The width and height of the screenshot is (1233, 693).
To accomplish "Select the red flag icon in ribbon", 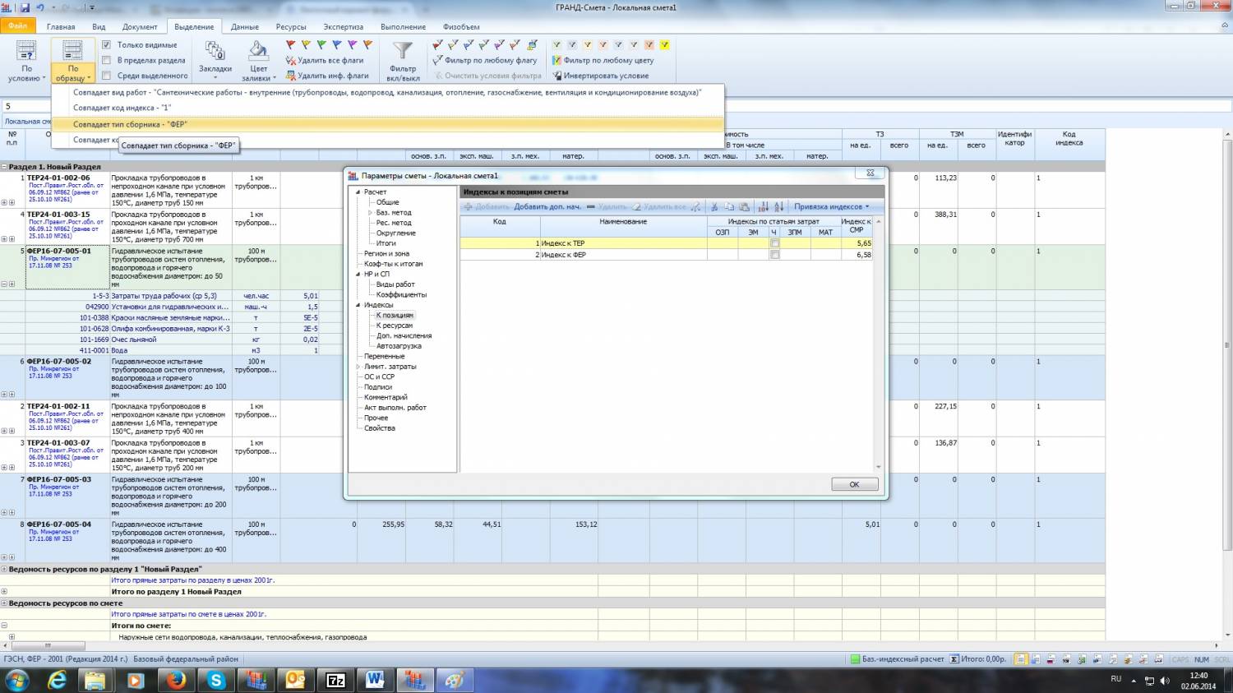I will point(290,45).
